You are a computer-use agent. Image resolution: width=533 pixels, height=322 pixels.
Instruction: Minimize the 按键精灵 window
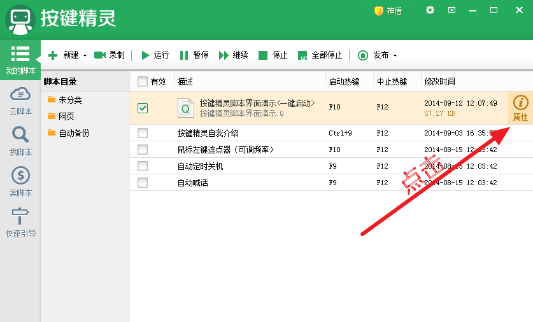(x=473, y=10)
